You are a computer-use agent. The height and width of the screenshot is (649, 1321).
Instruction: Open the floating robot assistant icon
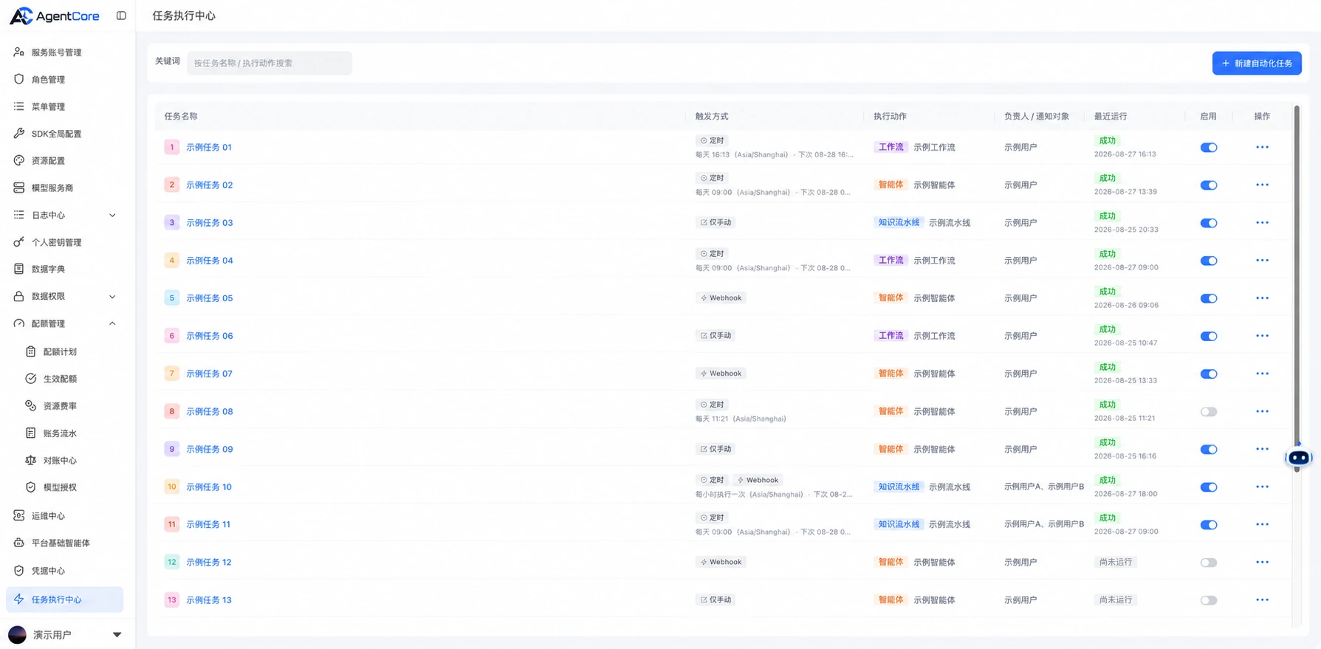(1298, 458)
